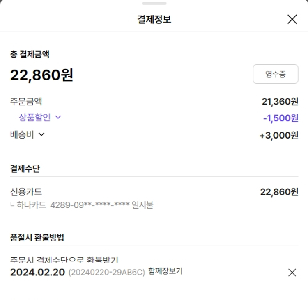Click the 신용카드 payment method label
308x300 pixels.
point(26,191)
